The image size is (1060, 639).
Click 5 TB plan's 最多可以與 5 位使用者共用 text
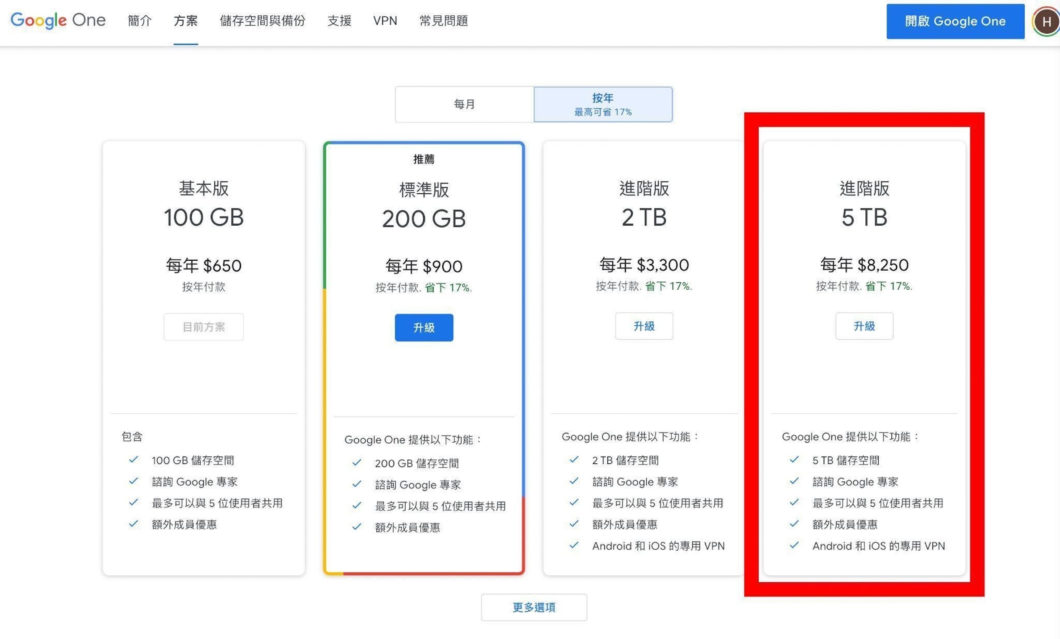tap(878, 503)
